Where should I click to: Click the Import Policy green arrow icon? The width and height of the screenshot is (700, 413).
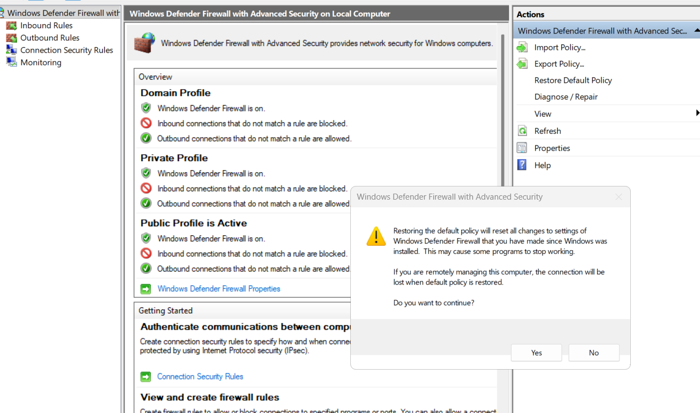tap(522, 48)
